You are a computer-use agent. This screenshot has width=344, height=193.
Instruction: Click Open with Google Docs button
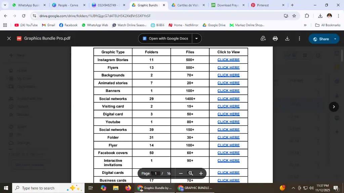(165, 39)
